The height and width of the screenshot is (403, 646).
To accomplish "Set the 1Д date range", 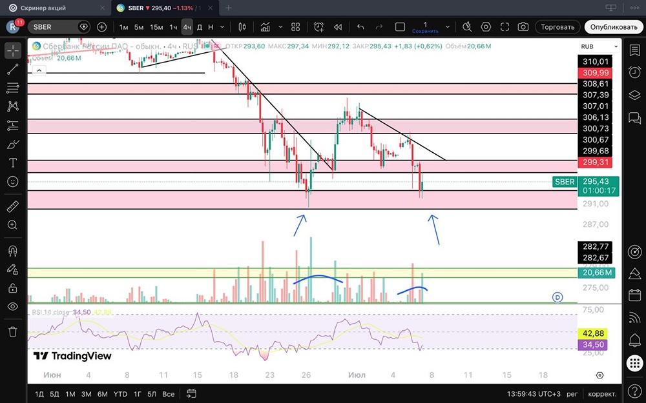I will point(39,394).
